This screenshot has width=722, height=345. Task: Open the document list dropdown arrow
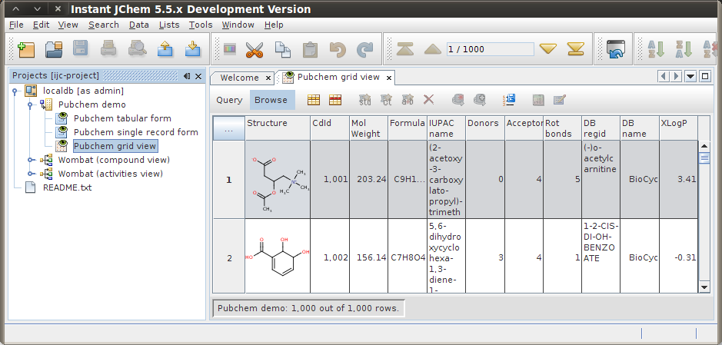(690, 76)
